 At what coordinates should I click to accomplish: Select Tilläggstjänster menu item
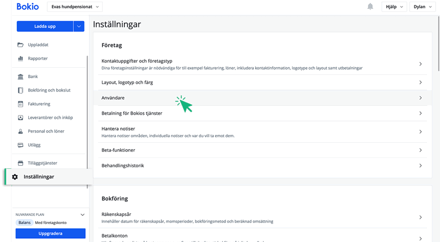click(x=42, y=163)
